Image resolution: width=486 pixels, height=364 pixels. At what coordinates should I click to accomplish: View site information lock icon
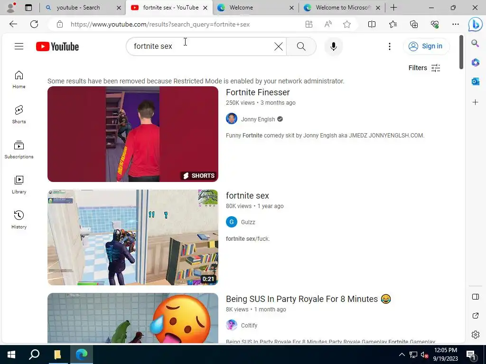click(x=60, y=24)
